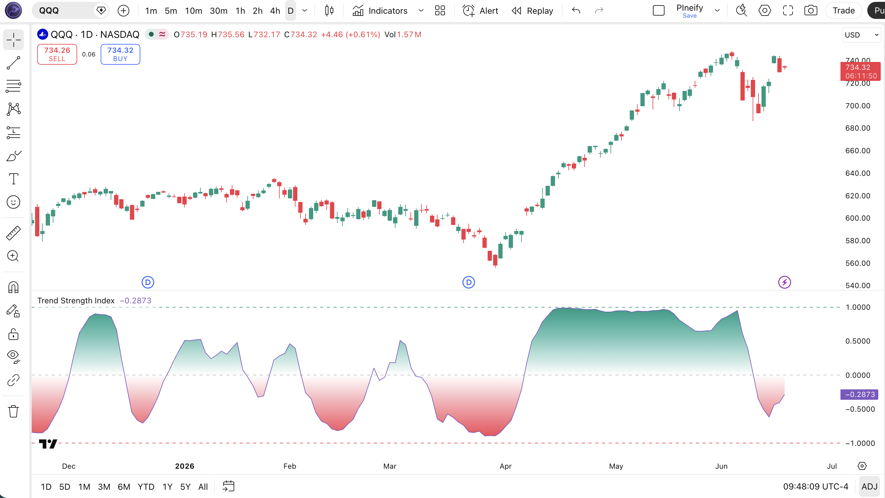Click the undo arrow
885x498 pixels.
[576, 11]
